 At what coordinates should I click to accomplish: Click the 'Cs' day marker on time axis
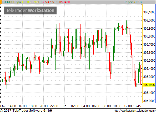(2, 106)
